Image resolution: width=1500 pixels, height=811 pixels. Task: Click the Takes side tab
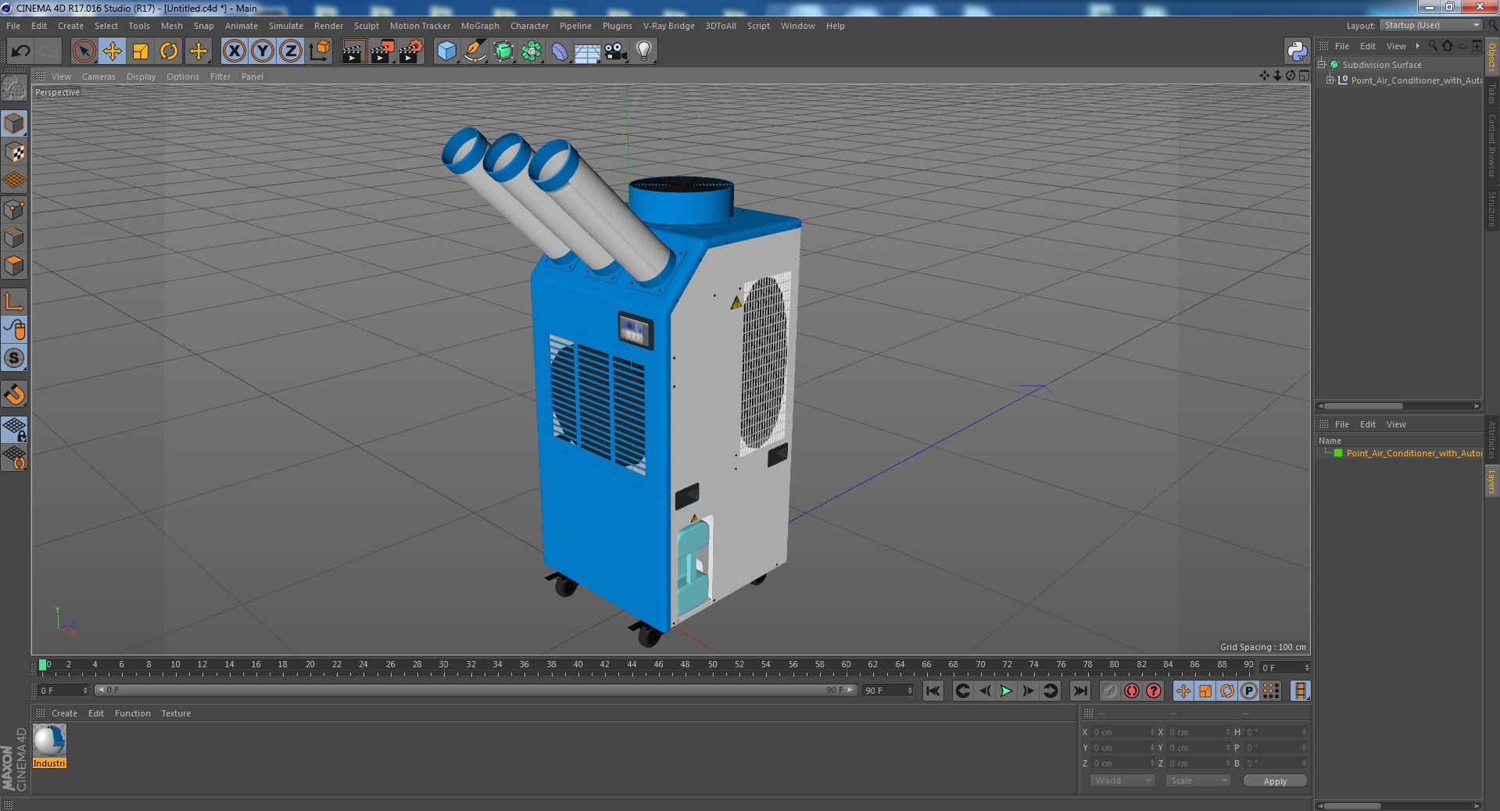point(1492,93)
